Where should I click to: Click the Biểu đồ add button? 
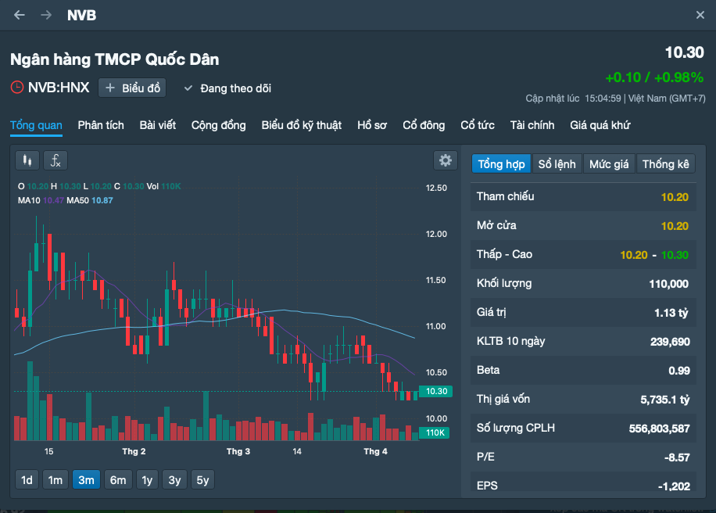[132, 88]
